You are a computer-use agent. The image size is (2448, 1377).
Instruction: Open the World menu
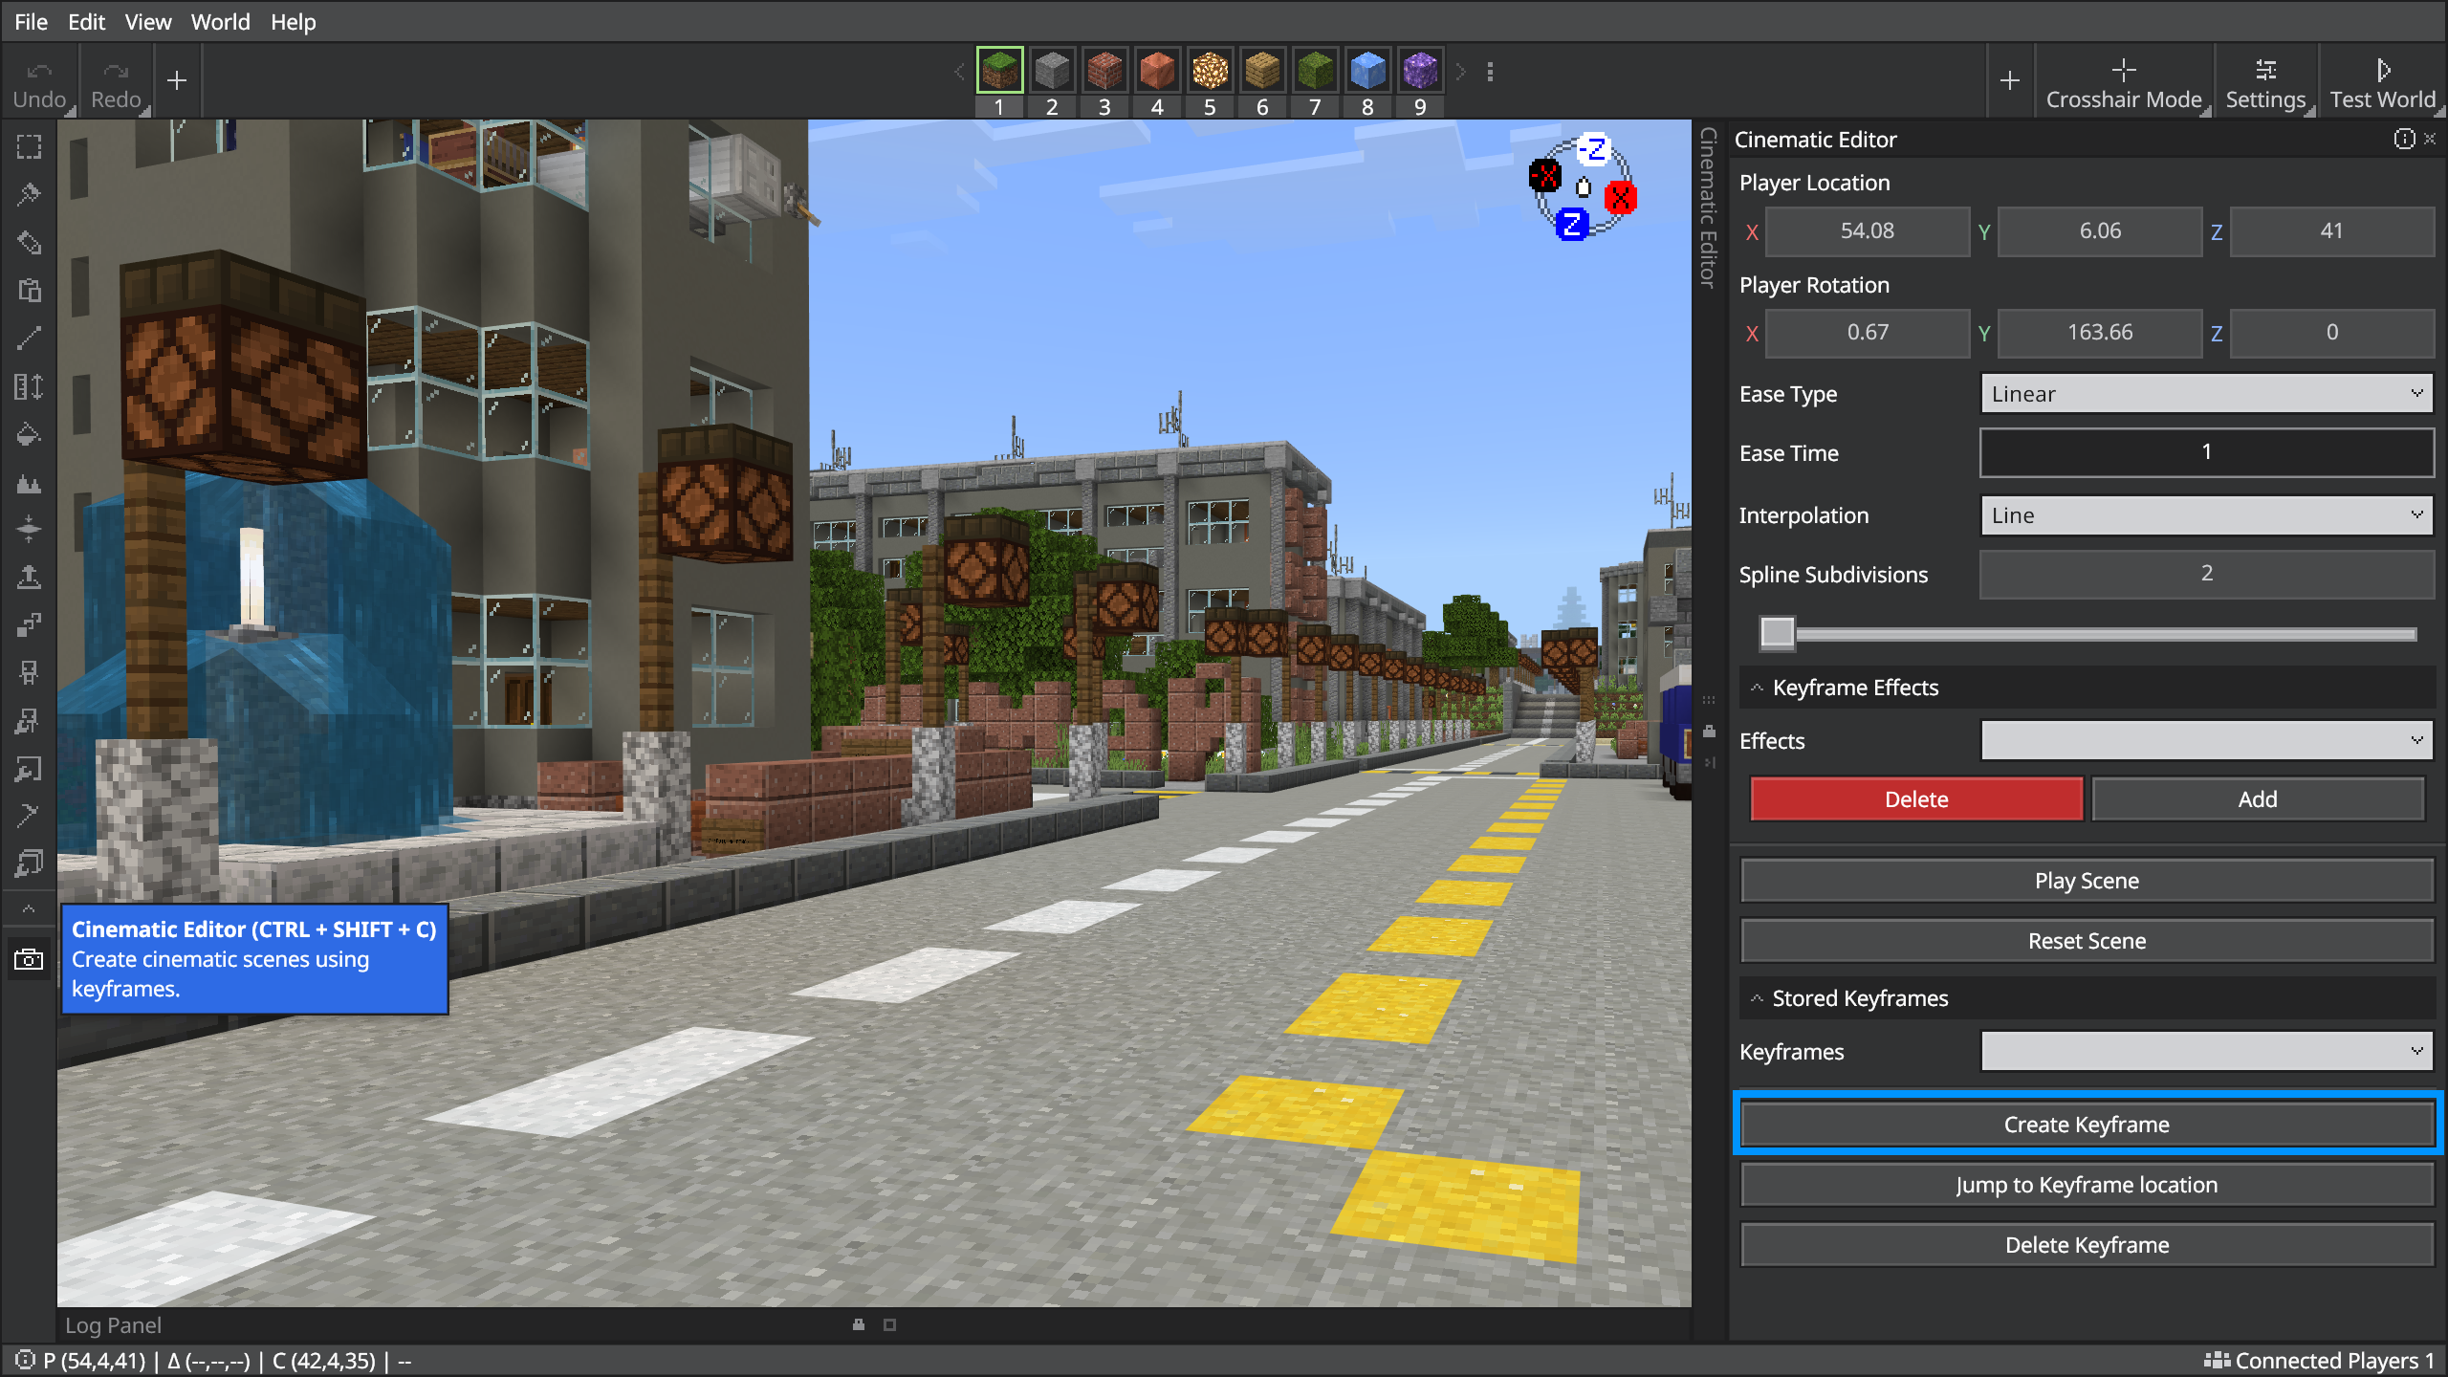tap(220, 22)
